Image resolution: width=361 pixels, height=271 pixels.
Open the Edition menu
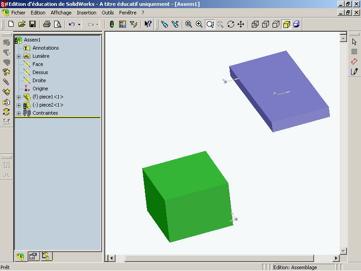click(38, 13)
